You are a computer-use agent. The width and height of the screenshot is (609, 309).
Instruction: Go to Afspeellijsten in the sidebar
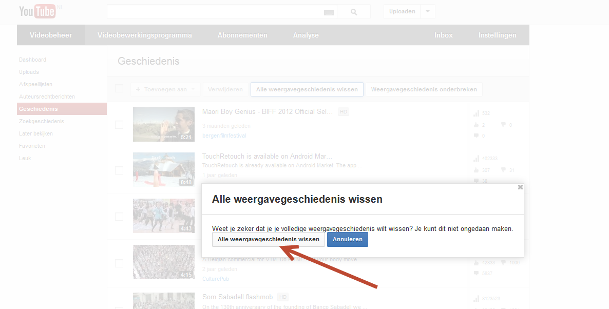36,84
